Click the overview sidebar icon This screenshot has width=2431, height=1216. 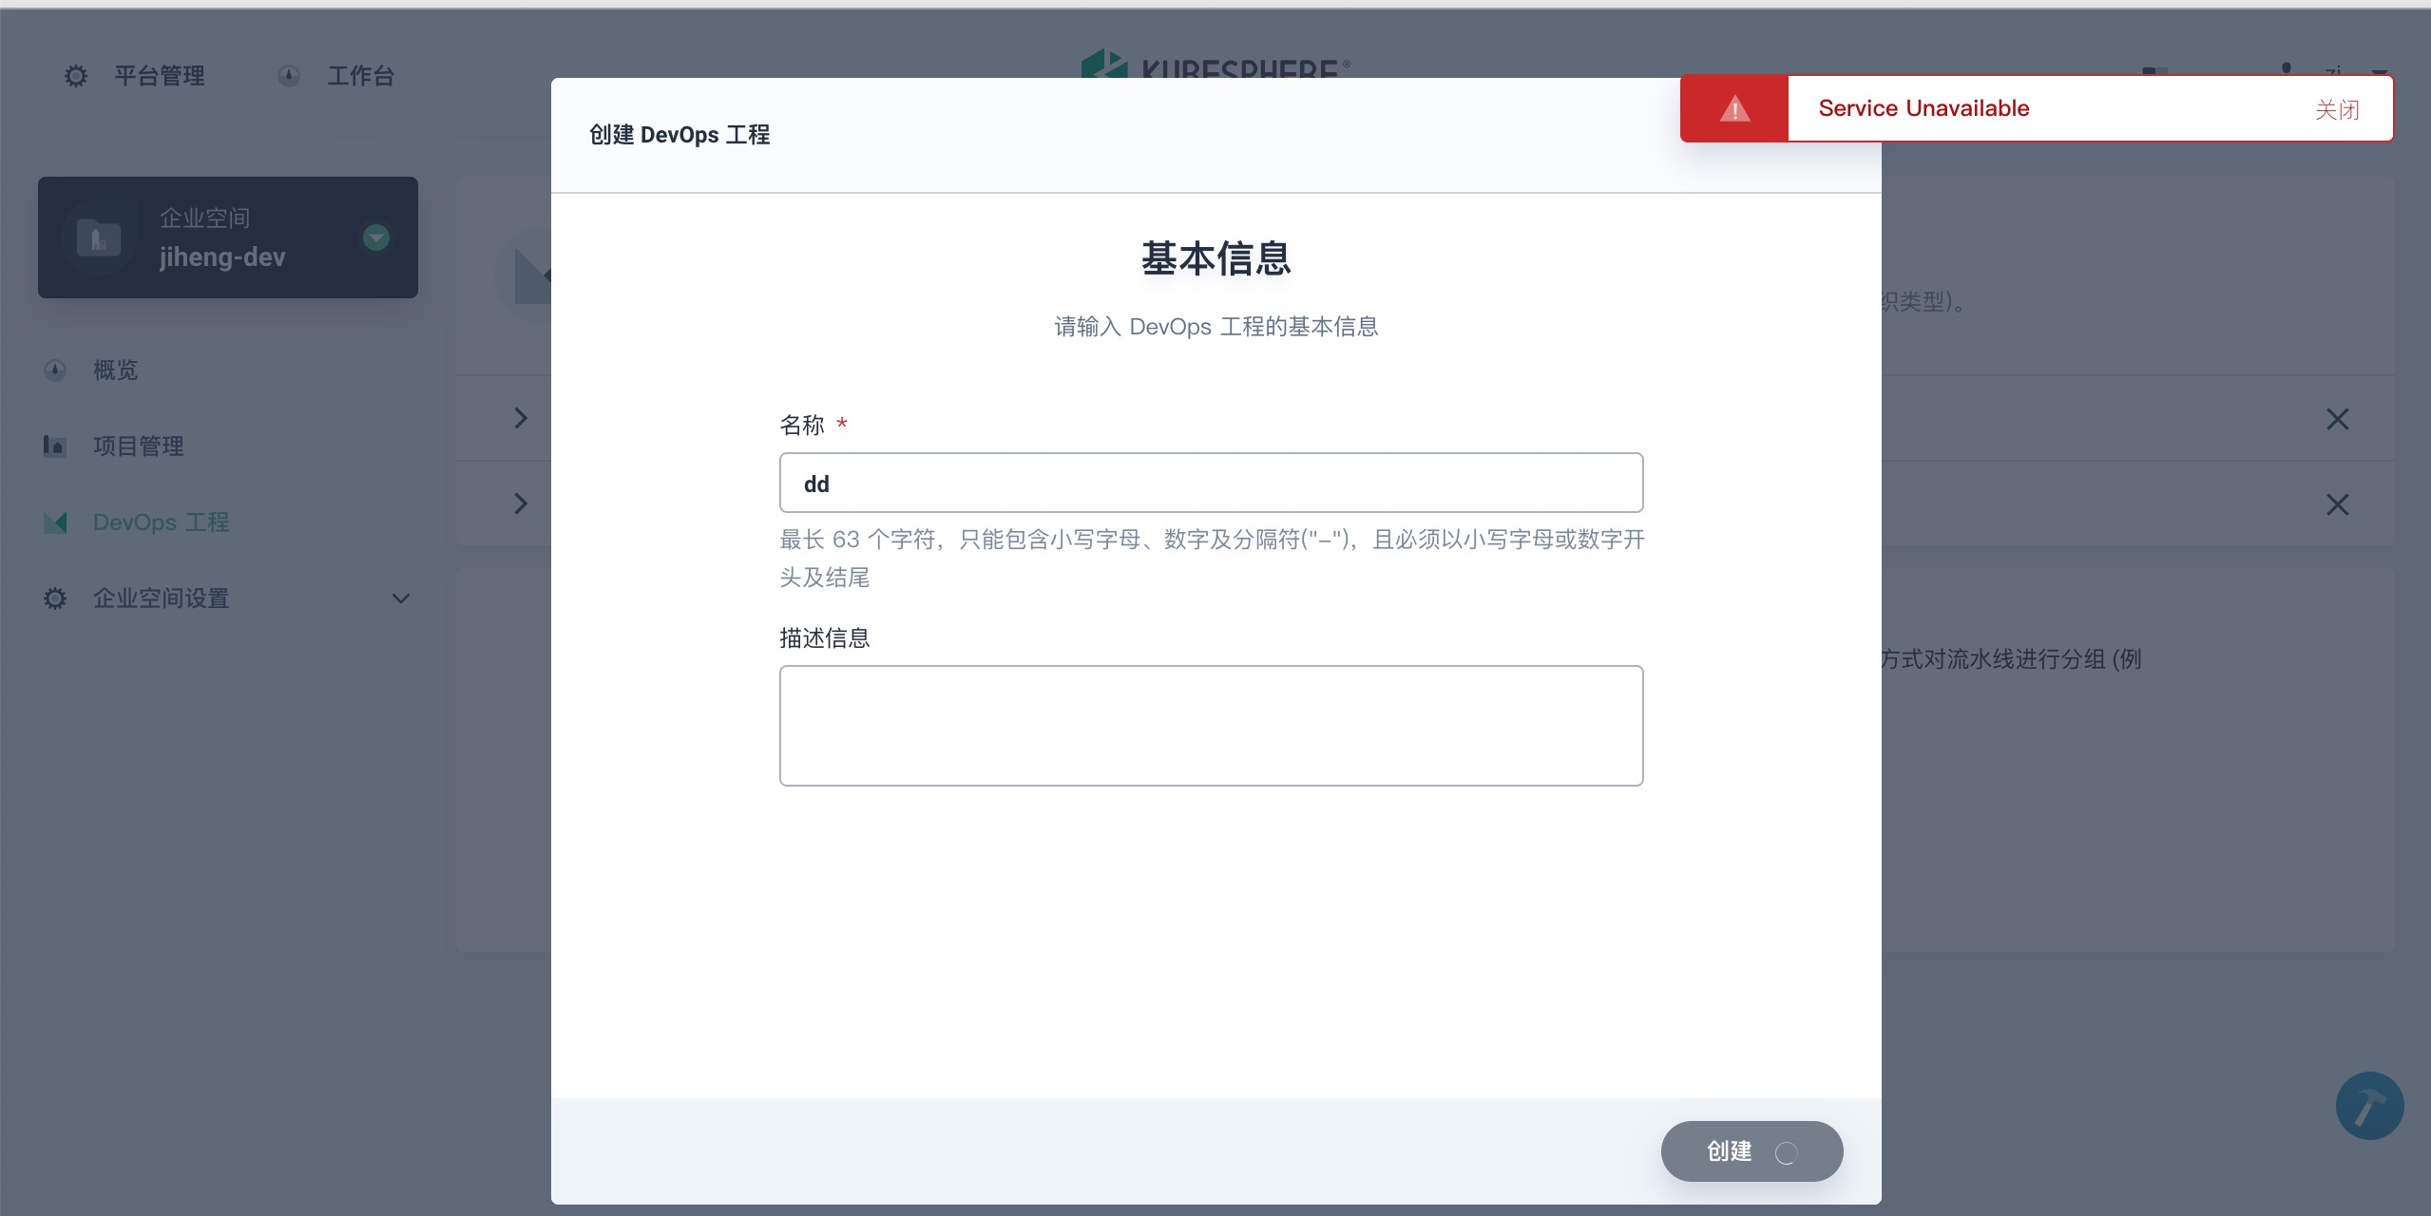(x=55, y=370)
